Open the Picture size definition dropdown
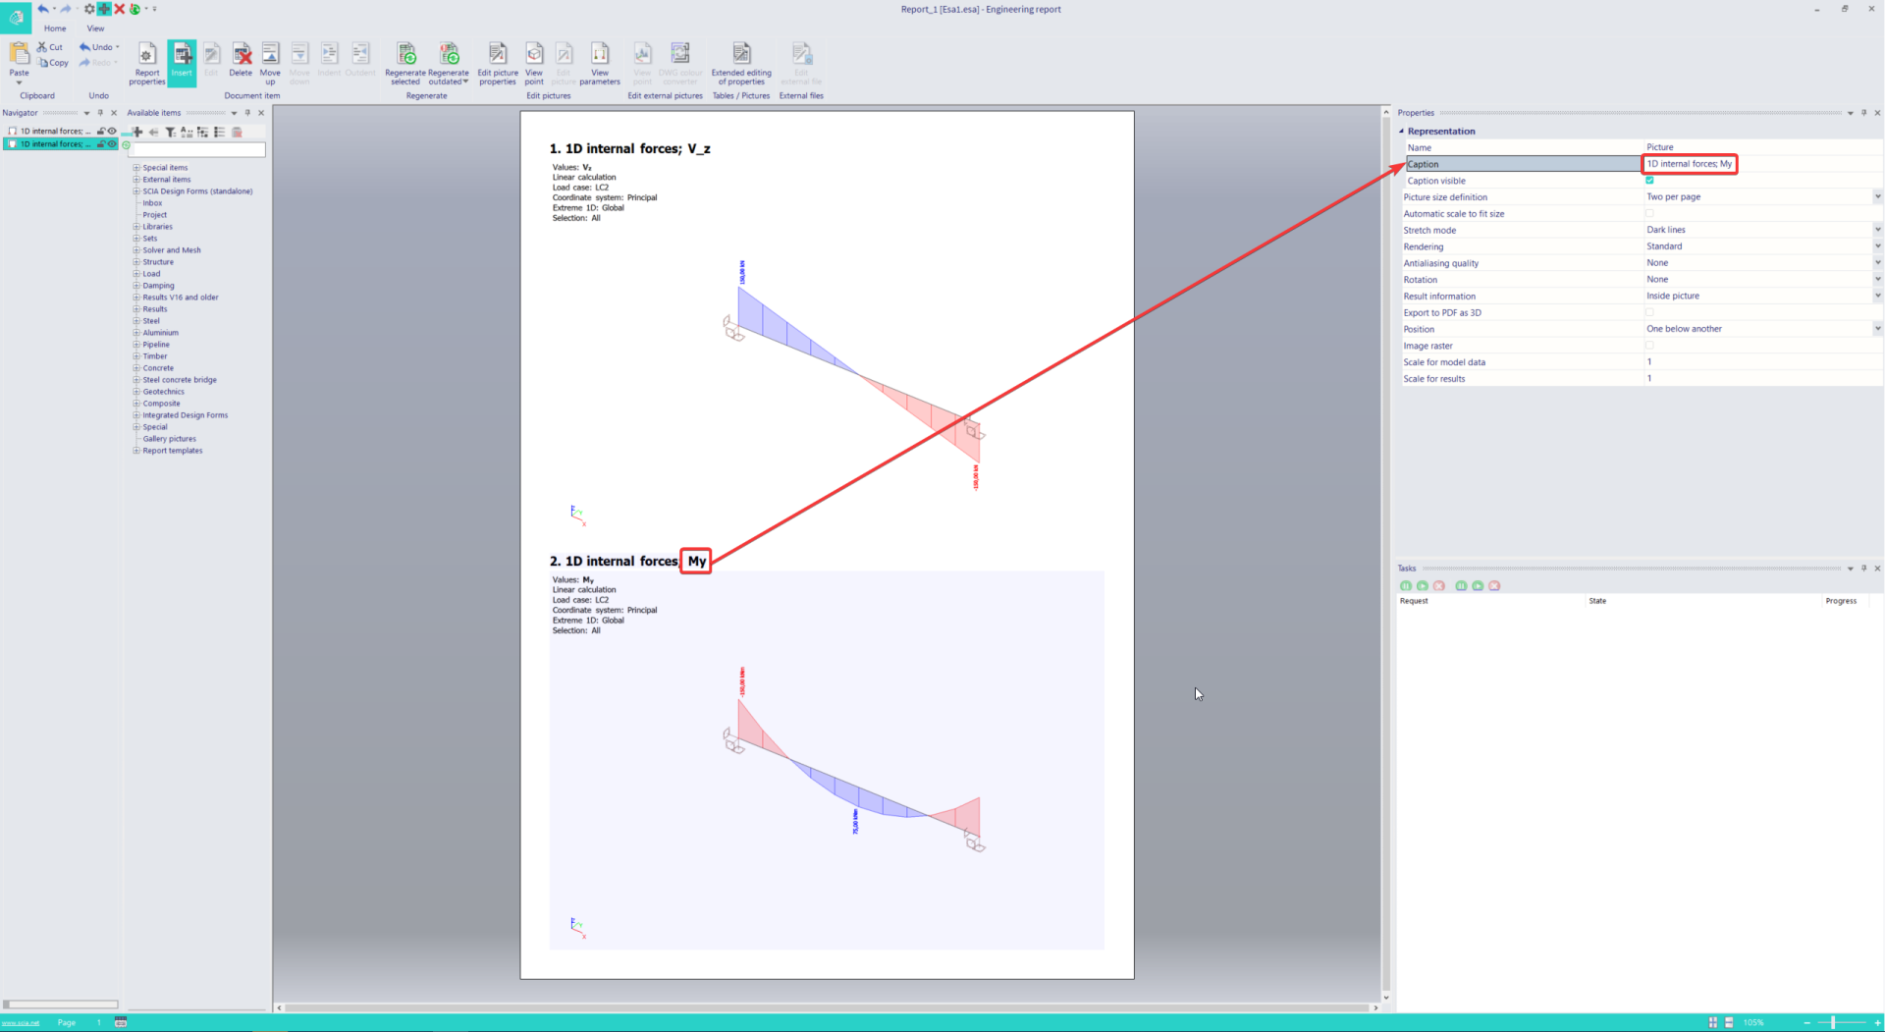The image size is (1885, 1032). click(x=1877, y=197)
